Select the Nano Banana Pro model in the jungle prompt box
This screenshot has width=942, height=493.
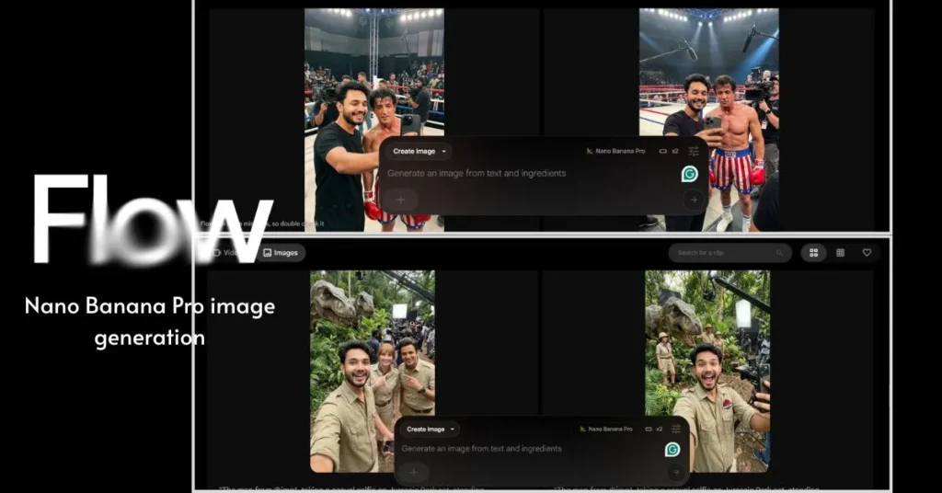click(605, 430)
